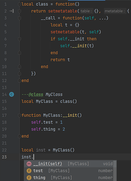Click the method icon beside __init(self)
This screenshot has height=181, width=131.
coord(29,164)
